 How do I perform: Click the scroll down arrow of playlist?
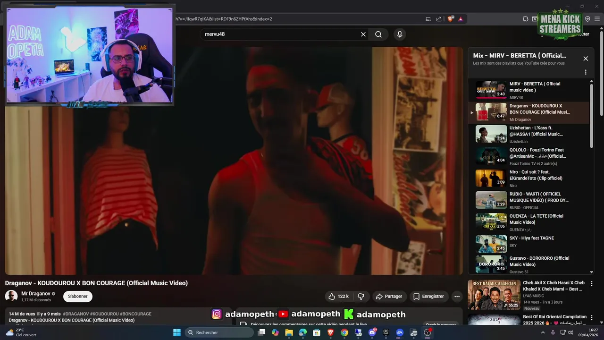[x=592, y=272]
